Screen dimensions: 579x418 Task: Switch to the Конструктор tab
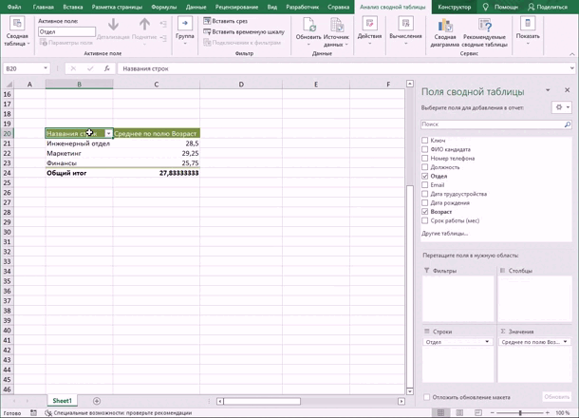pos(455,7)
